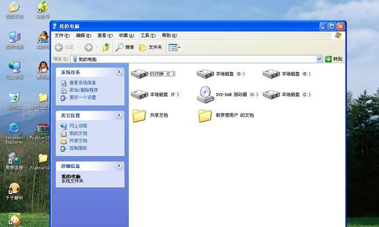Collapse the 其它位置 panel chevron

119,115
